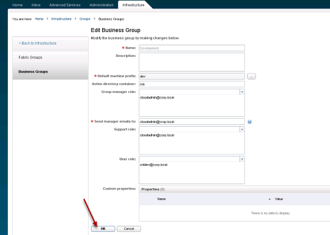
Task: Click the Default machine prefix field
Action: click(192, 76)
